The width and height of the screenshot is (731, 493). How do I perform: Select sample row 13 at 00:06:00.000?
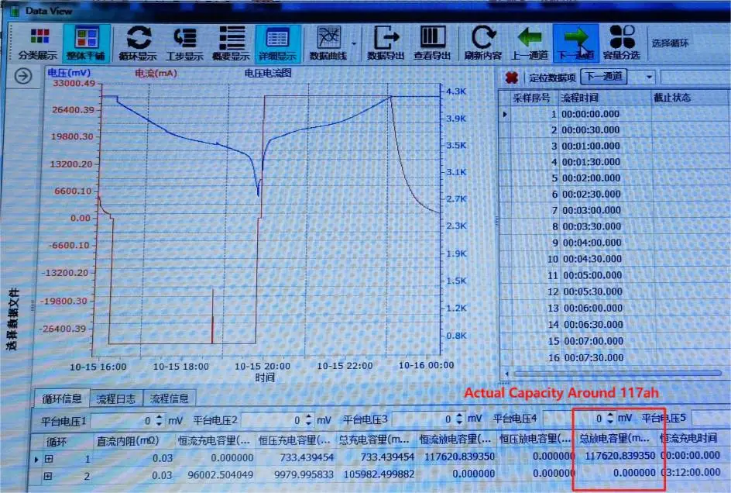pos(616,309)
